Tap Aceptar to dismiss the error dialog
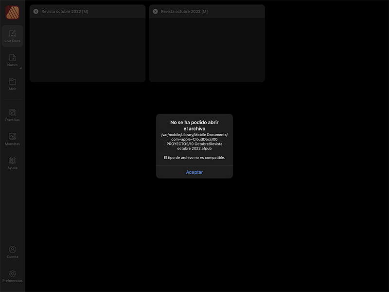 [194, 172]
